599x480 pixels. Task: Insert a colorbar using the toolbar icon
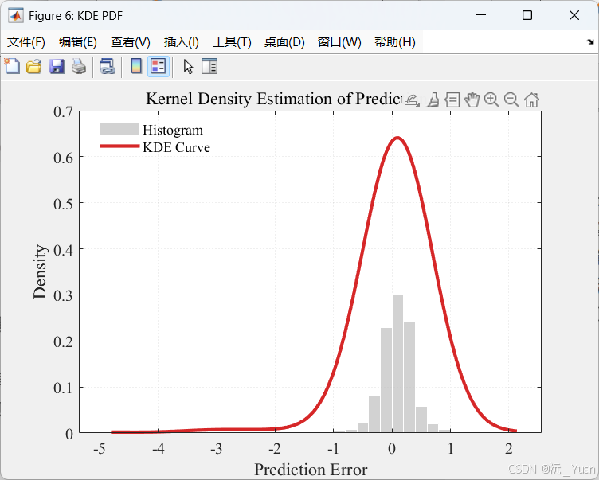pyautogui.click(x=136, y=66)
